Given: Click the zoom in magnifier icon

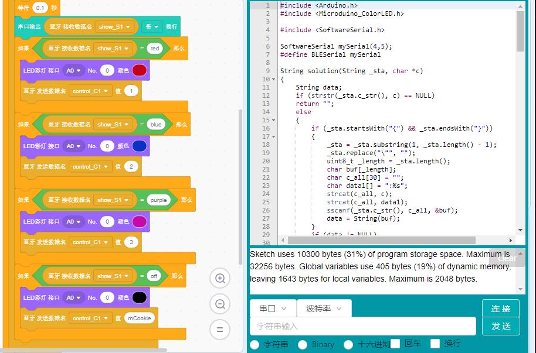Looking at the screenshot, I should coord(220,279).
